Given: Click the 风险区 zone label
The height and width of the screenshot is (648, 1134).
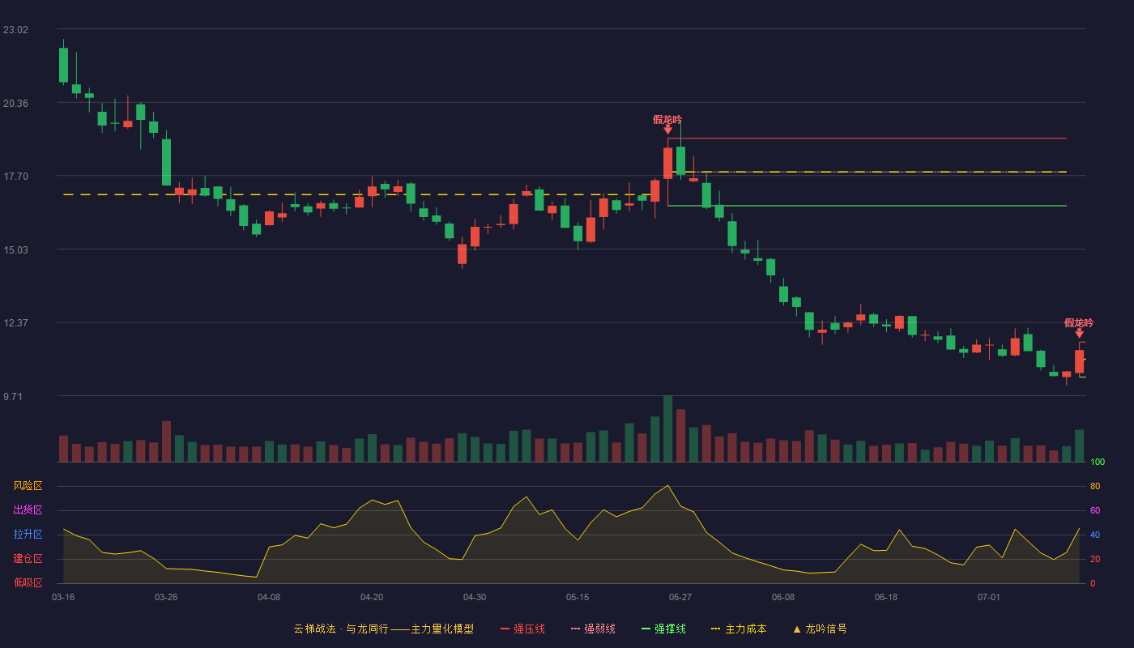Looking at the screenshot, I should [28, 486].
